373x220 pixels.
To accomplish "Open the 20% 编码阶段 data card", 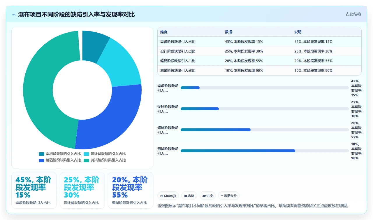I will (131, 190).
